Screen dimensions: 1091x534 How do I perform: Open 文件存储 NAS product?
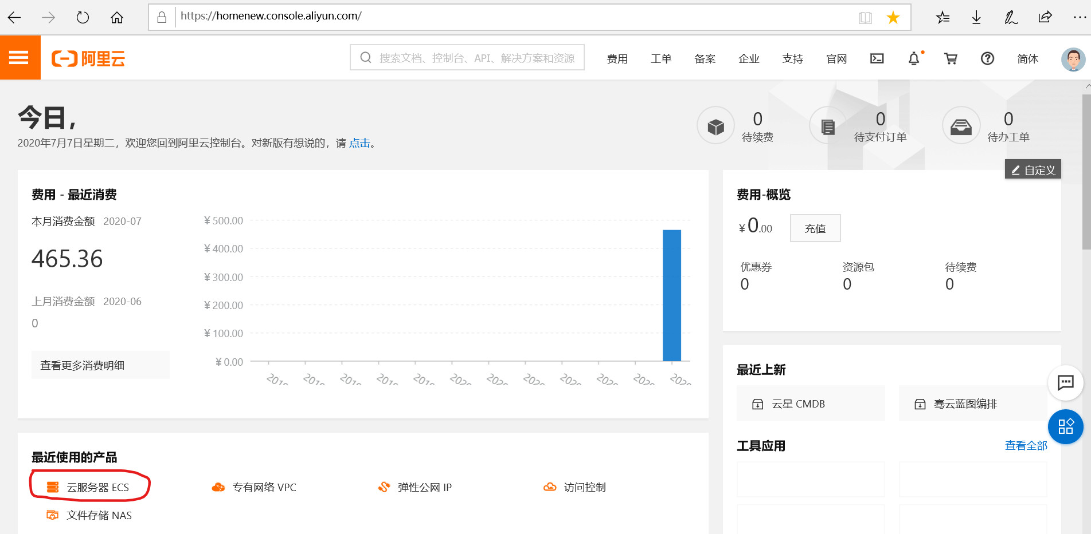coord(89,515)
